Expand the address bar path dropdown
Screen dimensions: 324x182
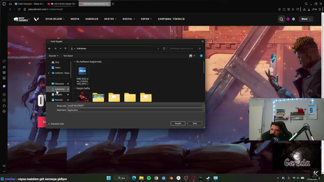[158, 49]
